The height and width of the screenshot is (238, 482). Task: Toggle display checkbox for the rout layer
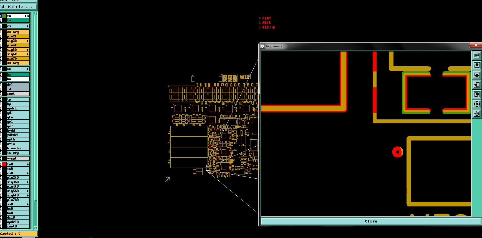point(1,94)
